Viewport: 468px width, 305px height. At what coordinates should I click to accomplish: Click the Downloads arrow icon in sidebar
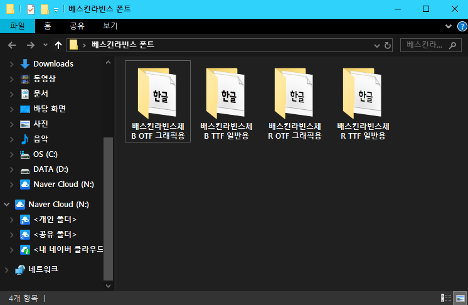coord(25,64)
